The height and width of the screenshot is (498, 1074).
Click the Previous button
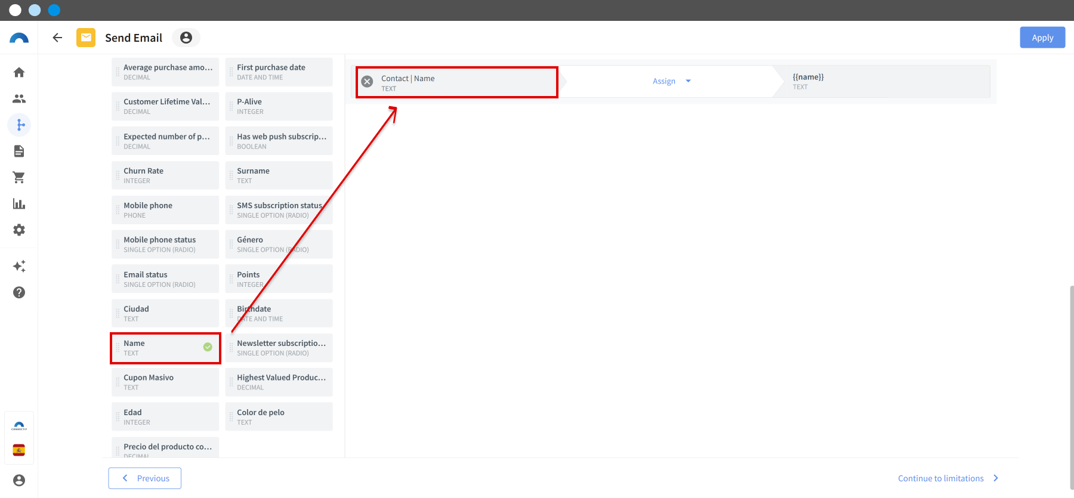145,478
